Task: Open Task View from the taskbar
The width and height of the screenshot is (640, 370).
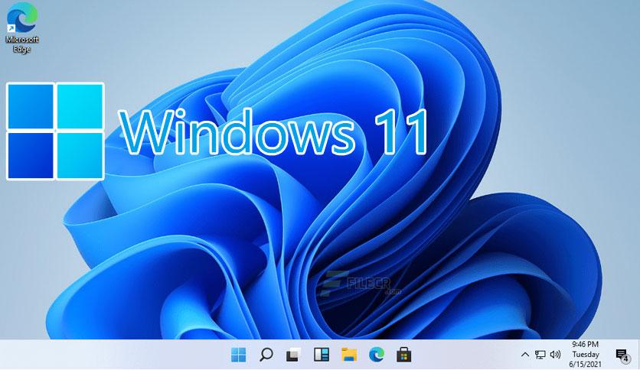Action: (x=292, y=355)
